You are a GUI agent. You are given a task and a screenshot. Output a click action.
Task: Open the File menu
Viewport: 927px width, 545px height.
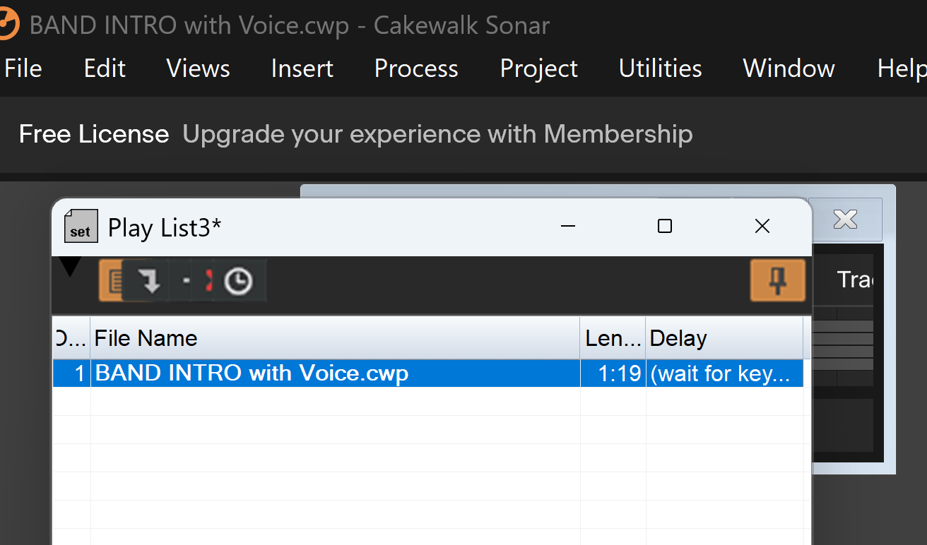23,68
